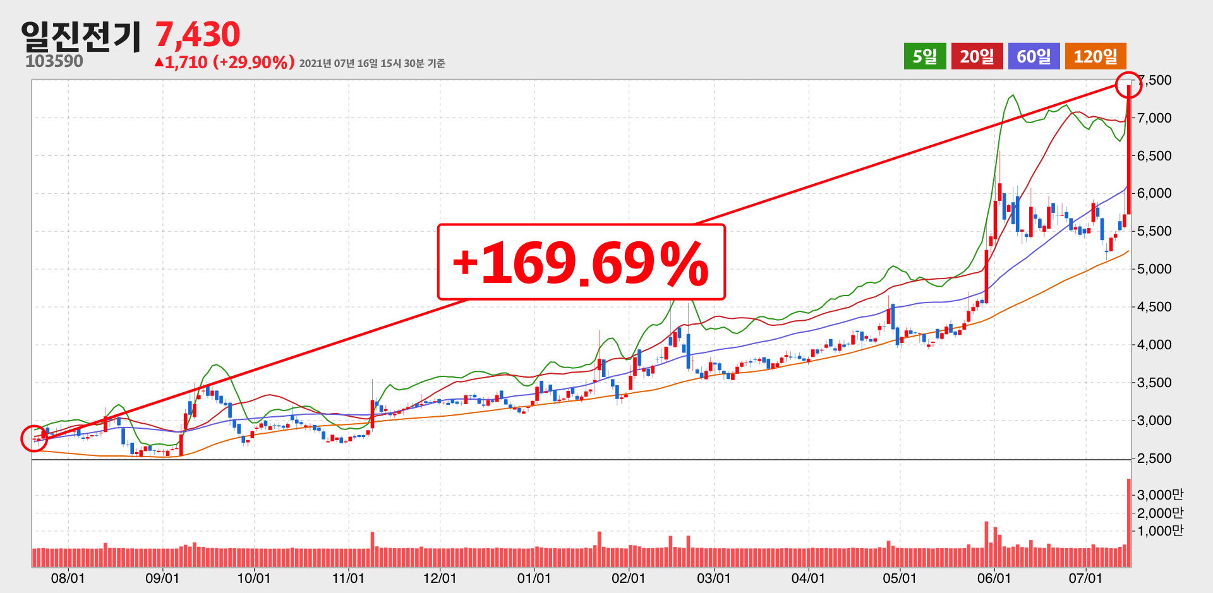
Task: Click the 12/01 date axis label
Action: [x=440, y=578]
